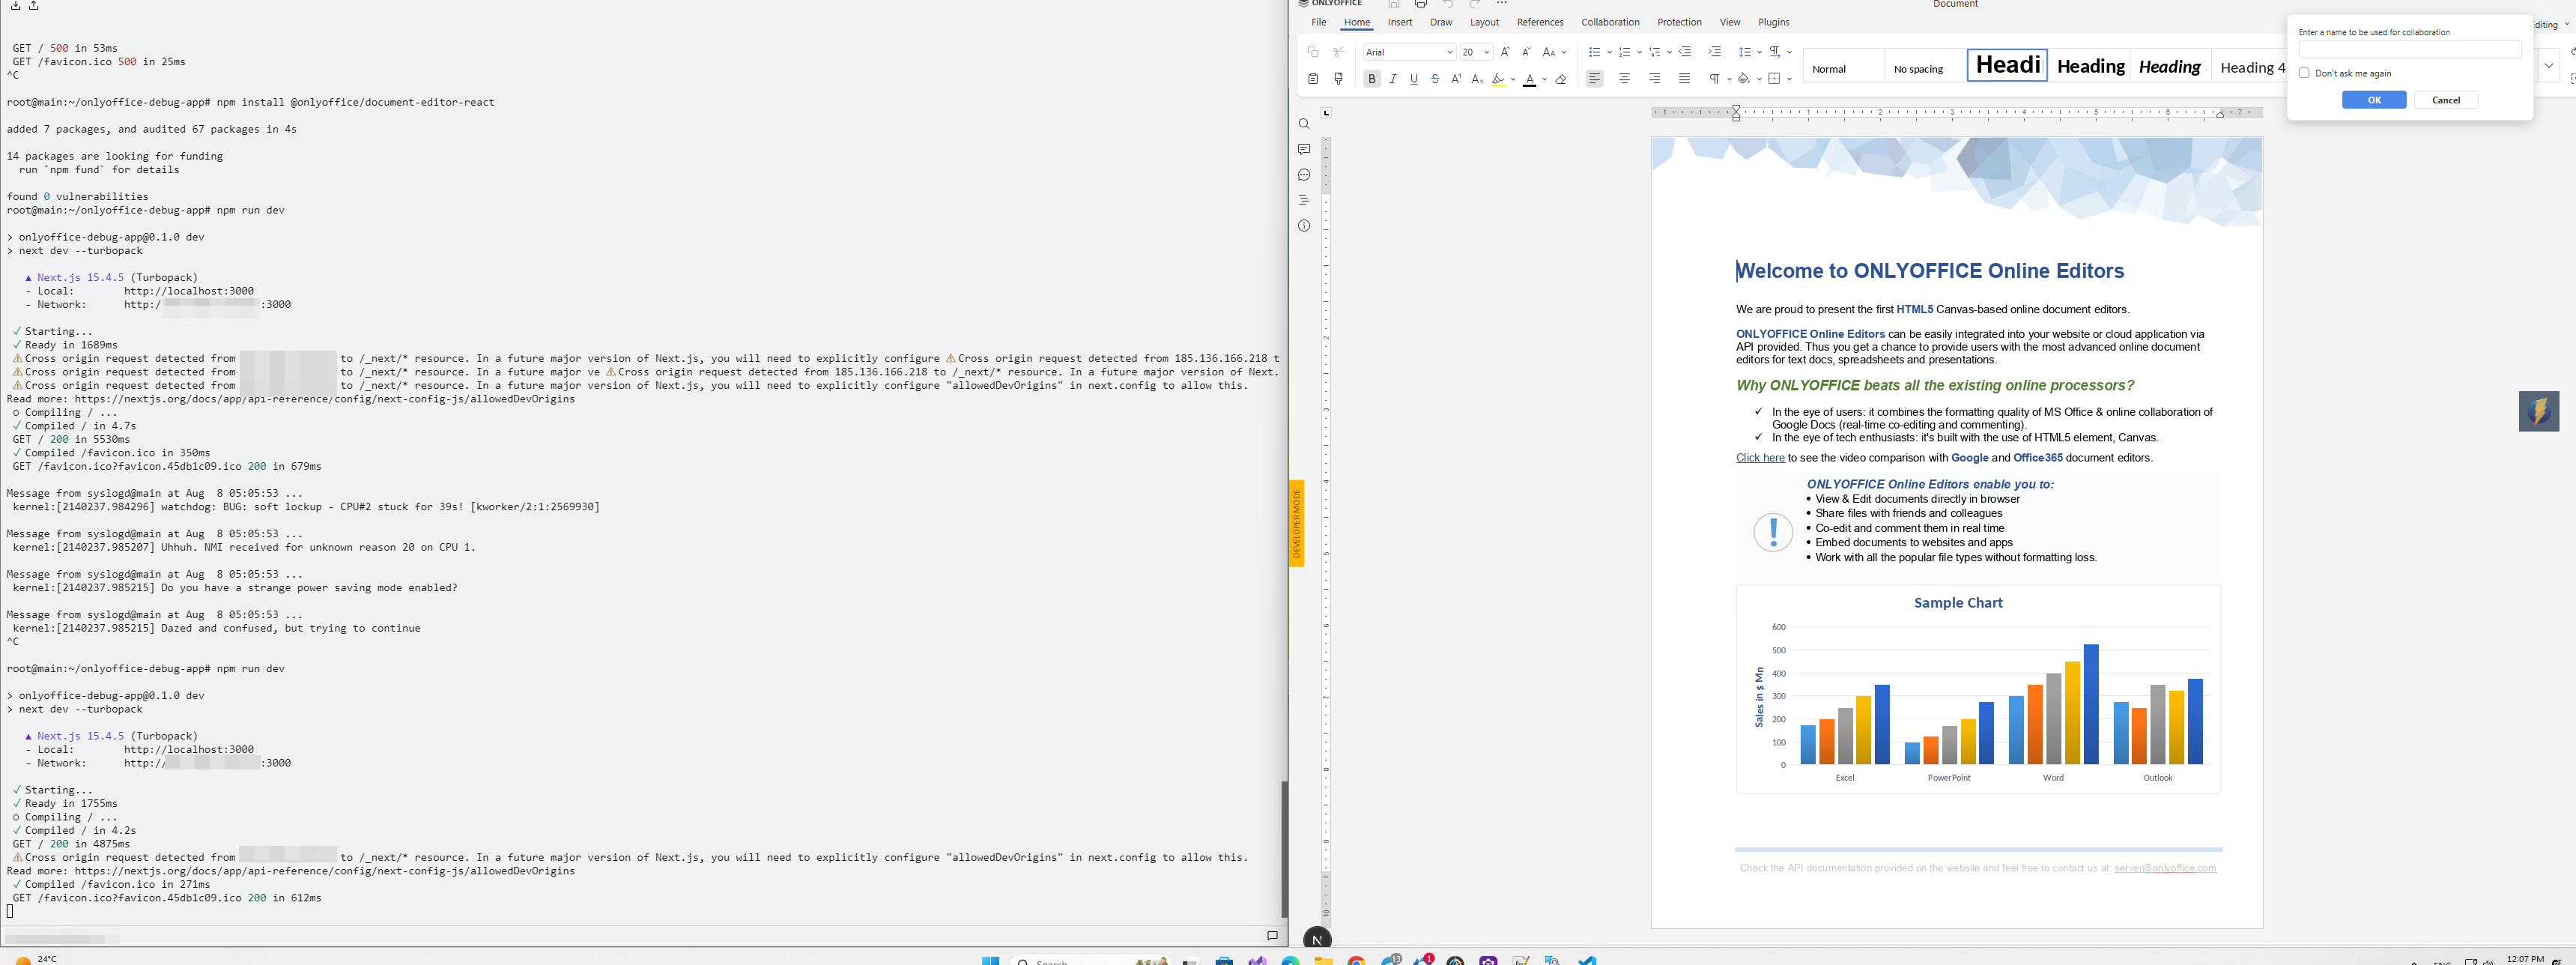2576x965 pixels.
Task: Click the Print icon in ONLYOFFICE title bar
Action: [1421, 5]
